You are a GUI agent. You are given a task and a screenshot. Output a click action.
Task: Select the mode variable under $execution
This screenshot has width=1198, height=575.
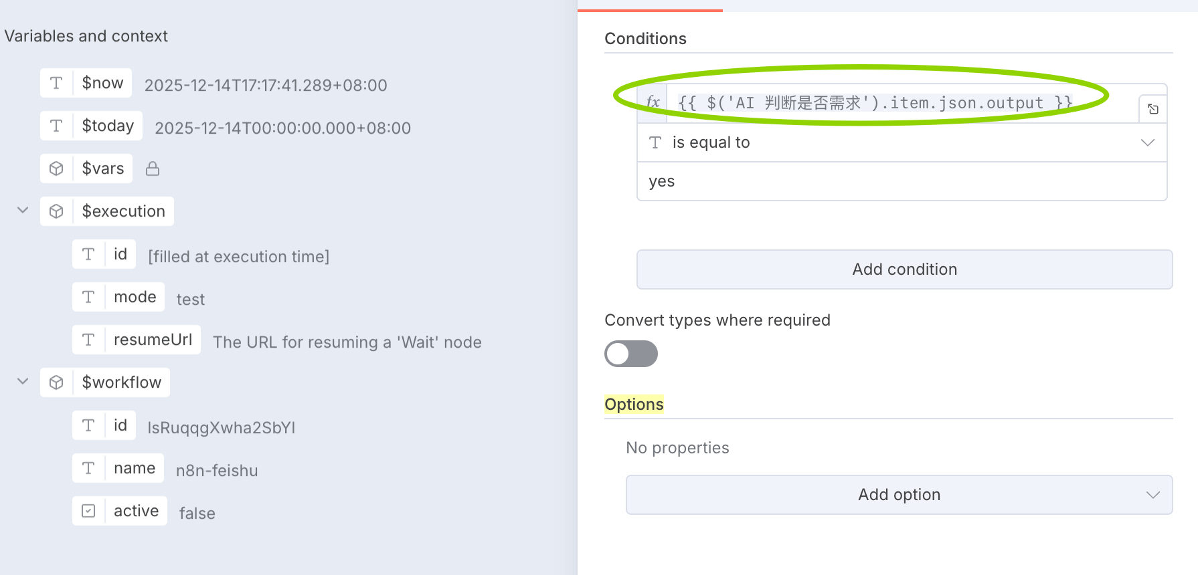[135, 297]
